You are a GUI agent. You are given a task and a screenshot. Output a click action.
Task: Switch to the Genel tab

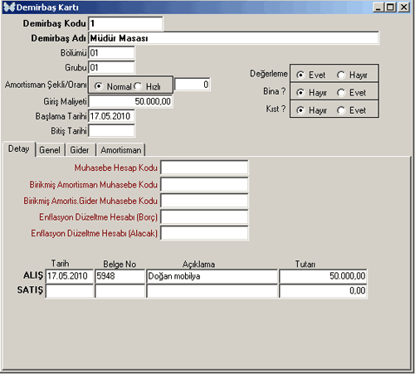click(50, 150)
